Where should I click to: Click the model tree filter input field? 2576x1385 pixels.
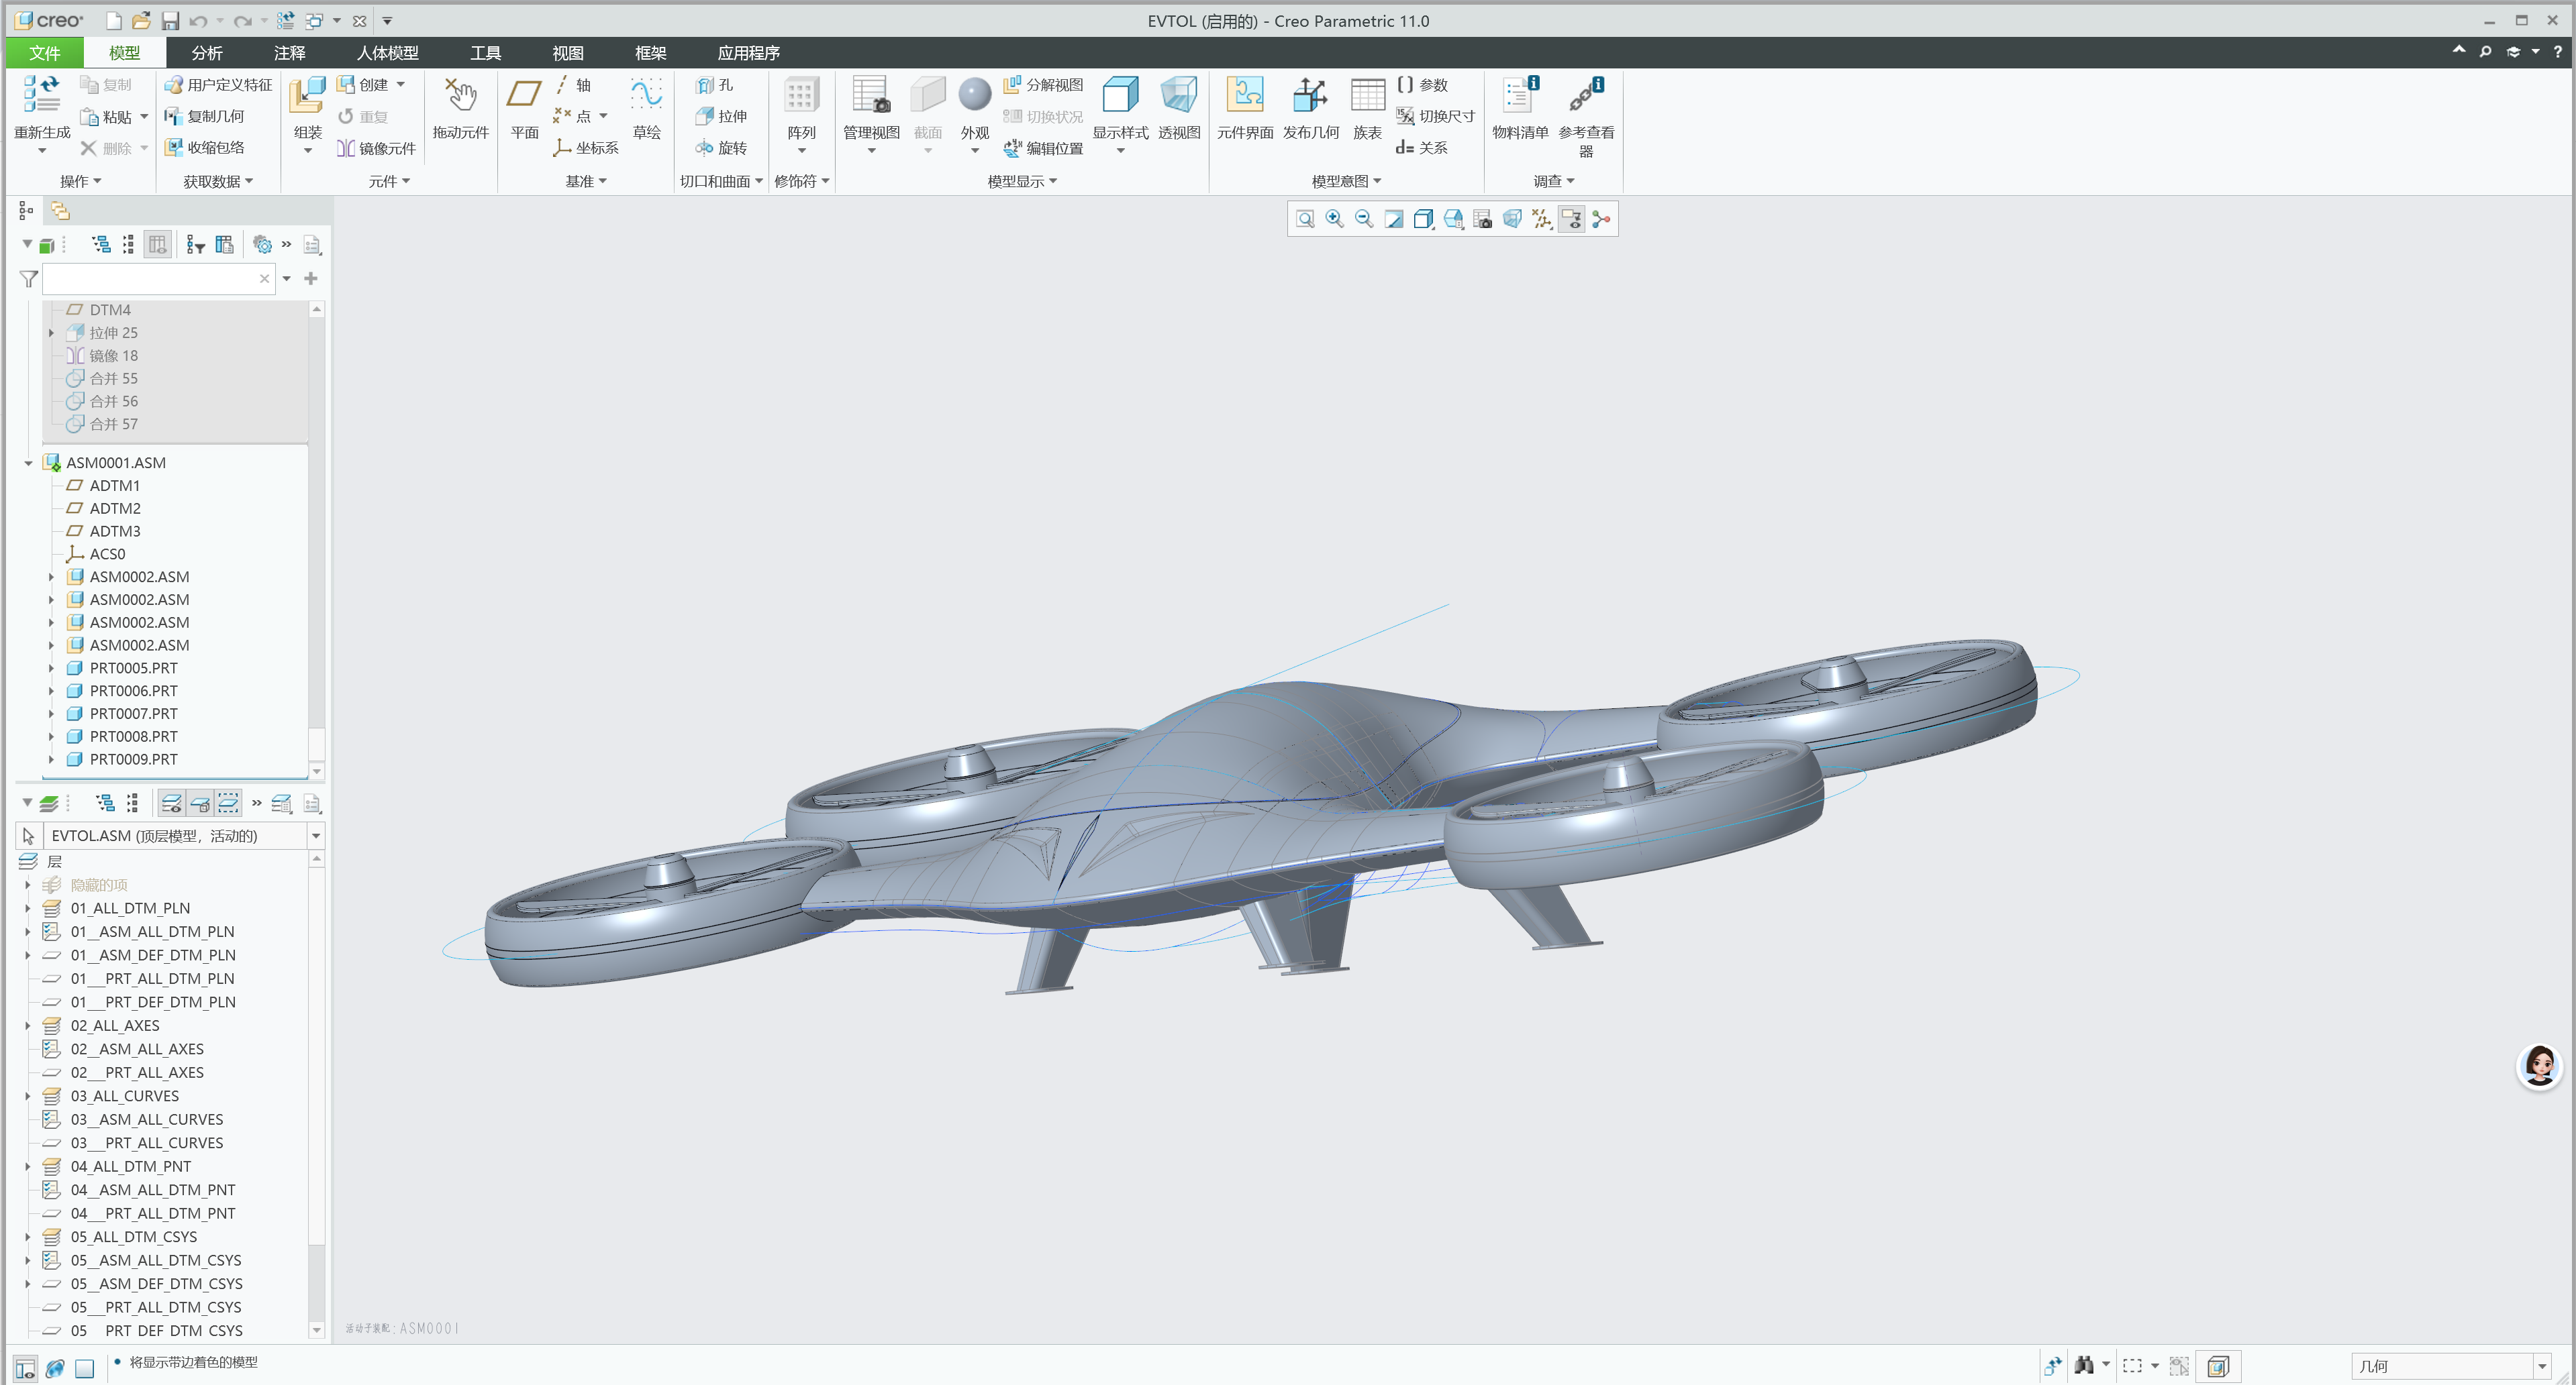click(x=158, y=279)
